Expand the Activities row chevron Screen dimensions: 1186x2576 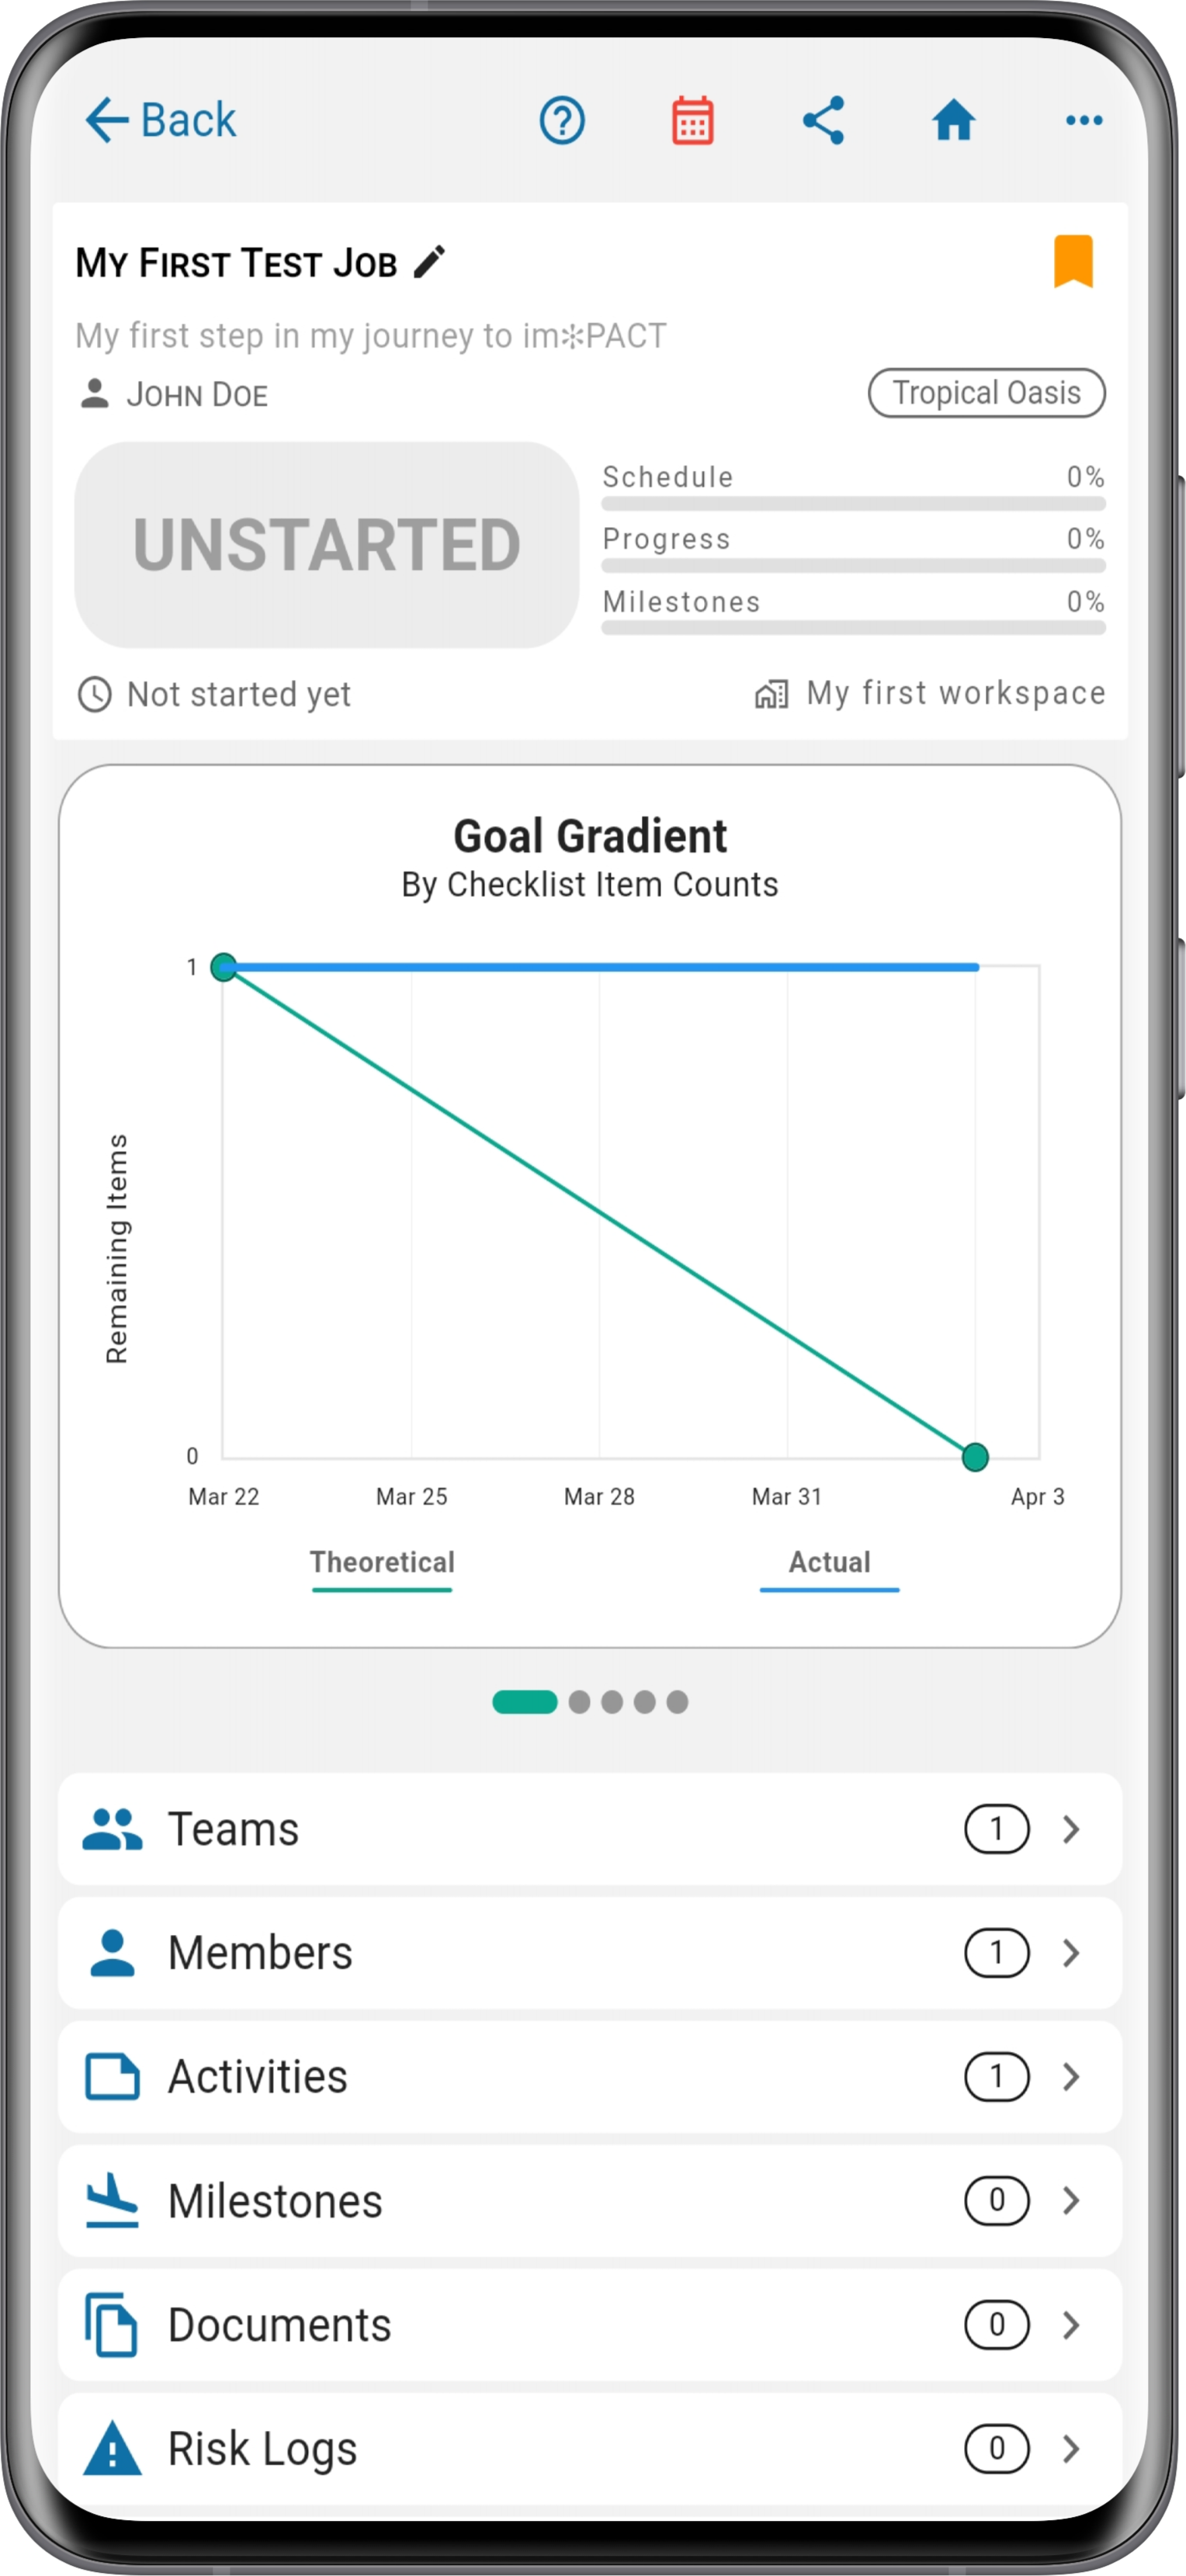tap(1071, 2077)
